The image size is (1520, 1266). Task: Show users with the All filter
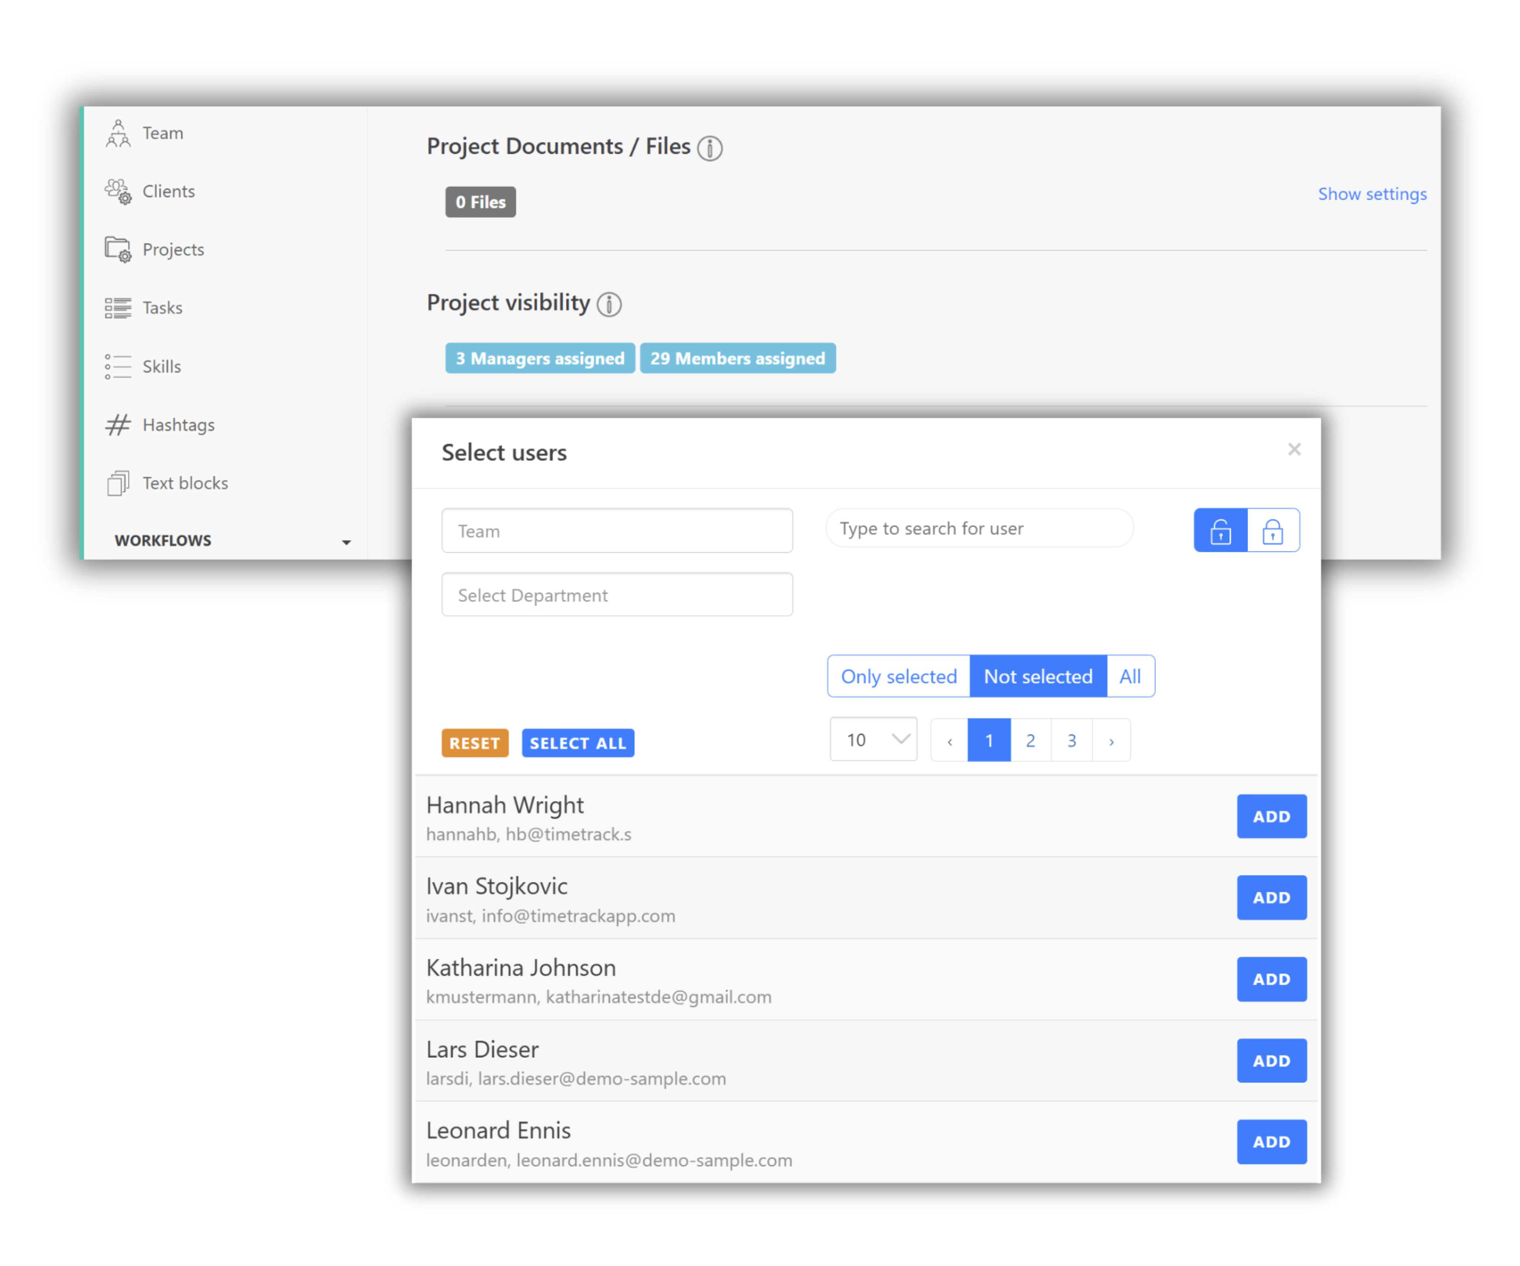click(1130, 677)
